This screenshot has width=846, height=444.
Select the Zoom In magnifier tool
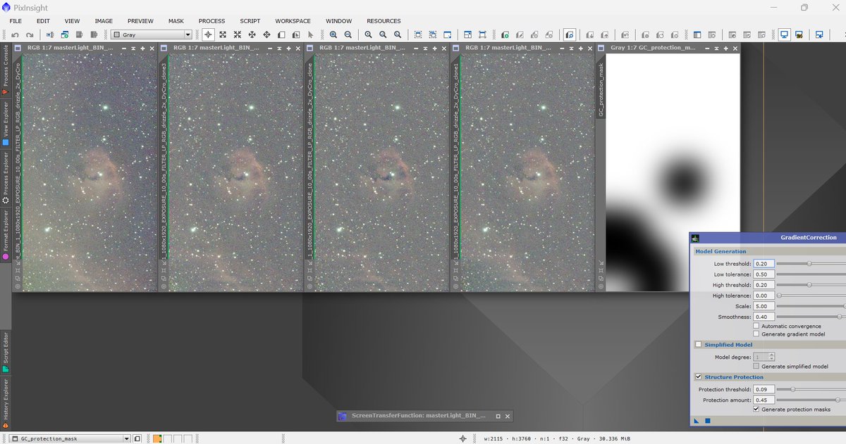tap(333, 34)
